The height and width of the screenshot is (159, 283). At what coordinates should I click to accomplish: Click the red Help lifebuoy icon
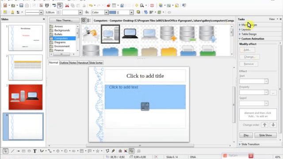[152, 5]
